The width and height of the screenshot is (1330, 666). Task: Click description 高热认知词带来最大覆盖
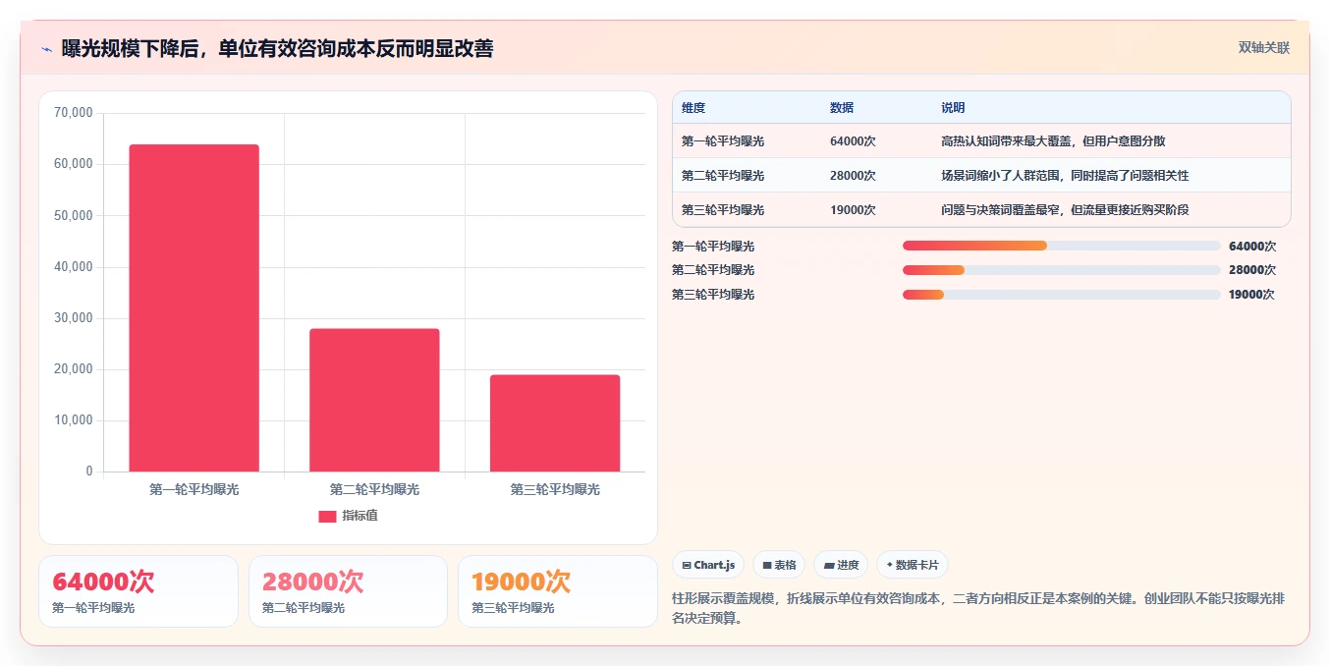pos(1053,141)
